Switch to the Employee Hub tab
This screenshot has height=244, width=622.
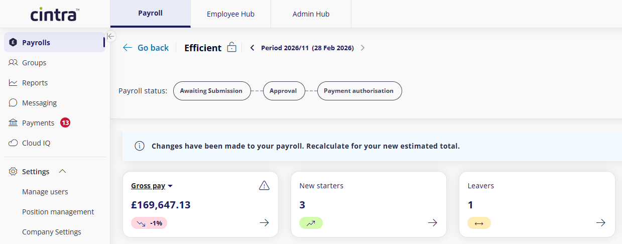coord(230,14)
